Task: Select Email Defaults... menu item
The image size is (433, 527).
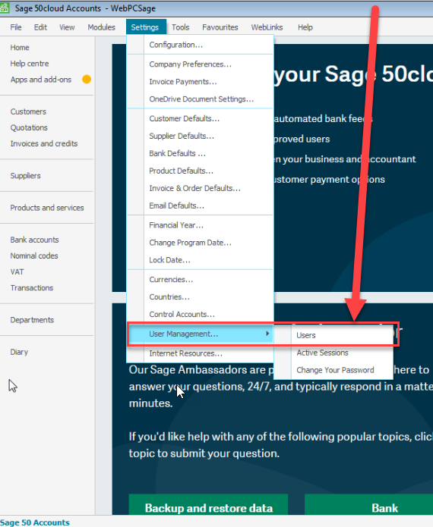Action: tap(200, 205)
